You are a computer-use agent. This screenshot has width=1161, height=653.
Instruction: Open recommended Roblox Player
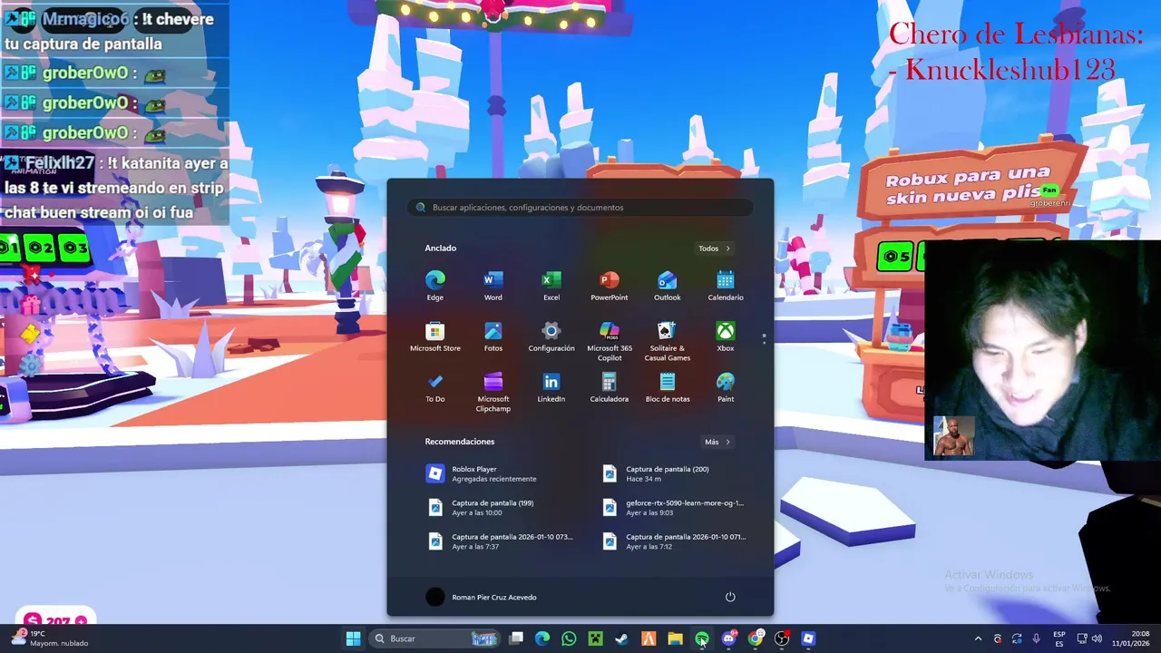493,473
